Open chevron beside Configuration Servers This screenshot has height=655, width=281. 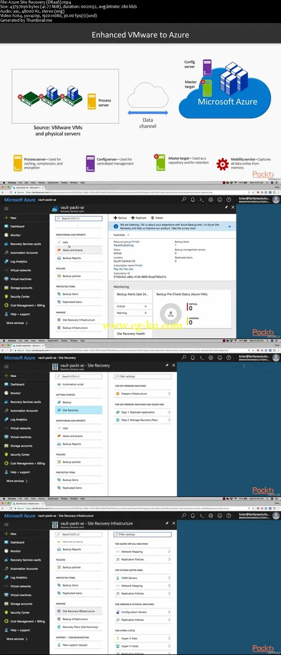click(169, 612)
